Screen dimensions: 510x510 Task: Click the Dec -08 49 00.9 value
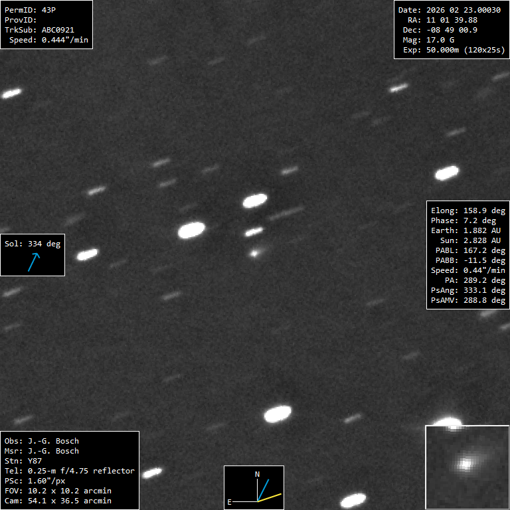(442, 30)
